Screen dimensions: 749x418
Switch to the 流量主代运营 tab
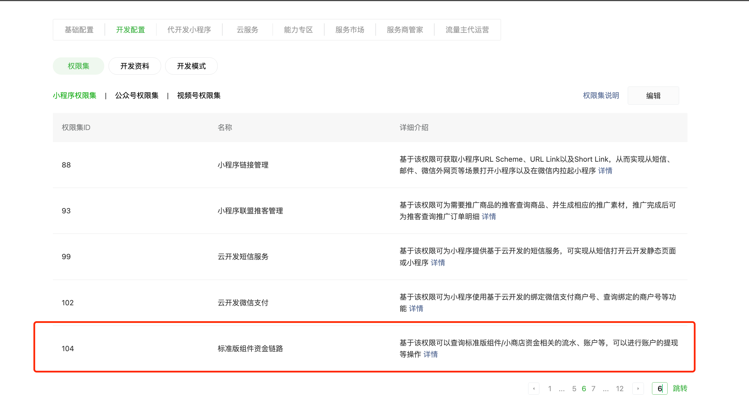(467, 30)
